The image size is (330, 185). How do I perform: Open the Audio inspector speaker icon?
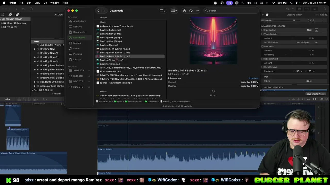pos(263,15)
